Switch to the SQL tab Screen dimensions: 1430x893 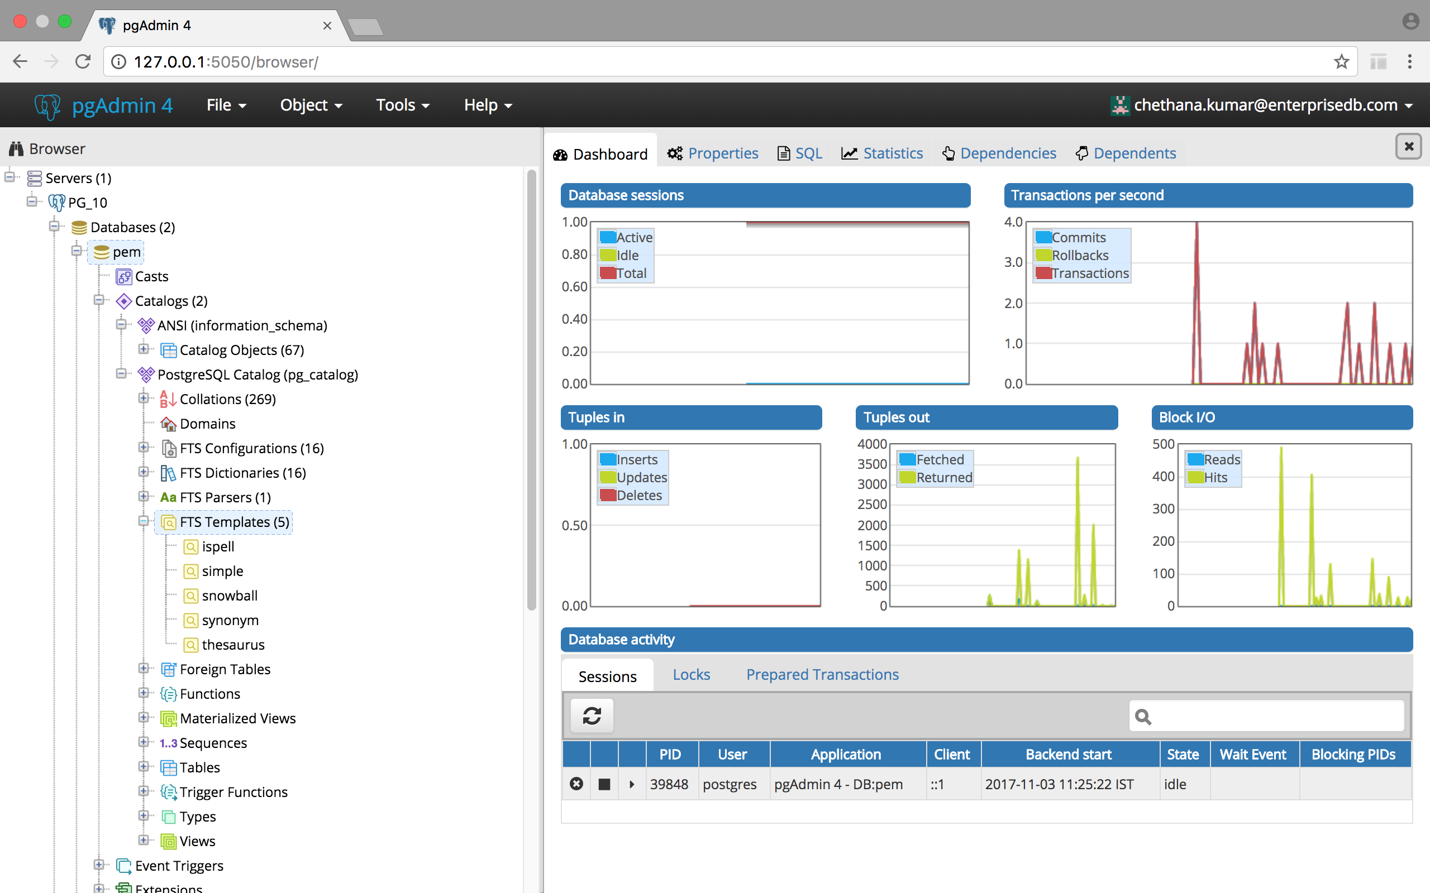click(x=799, y=153)
